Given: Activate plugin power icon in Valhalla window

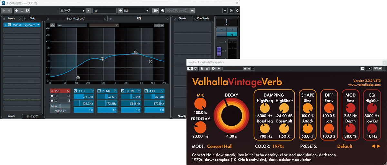Looking at the screenshot, I should pos(190,68).
